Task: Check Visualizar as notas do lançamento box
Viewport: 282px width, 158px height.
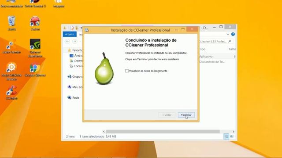Action: pos(127,71)
